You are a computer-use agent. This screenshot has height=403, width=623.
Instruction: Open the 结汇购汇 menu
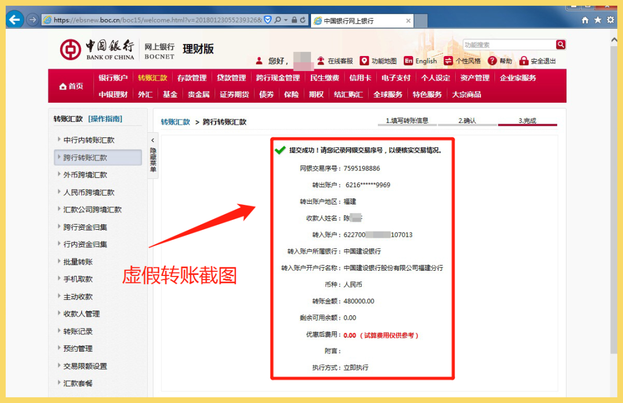348,94
